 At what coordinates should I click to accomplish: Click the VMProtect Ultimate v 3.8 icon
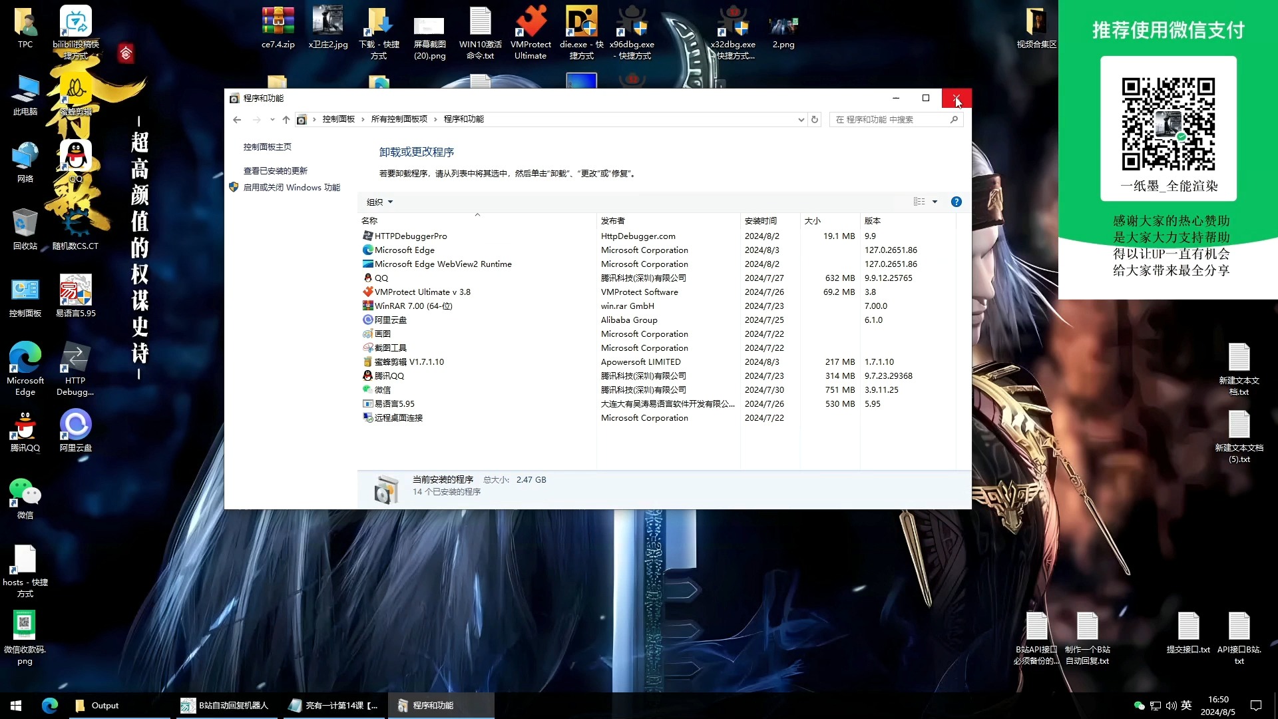pyautogui.click(x=367, y=292)
